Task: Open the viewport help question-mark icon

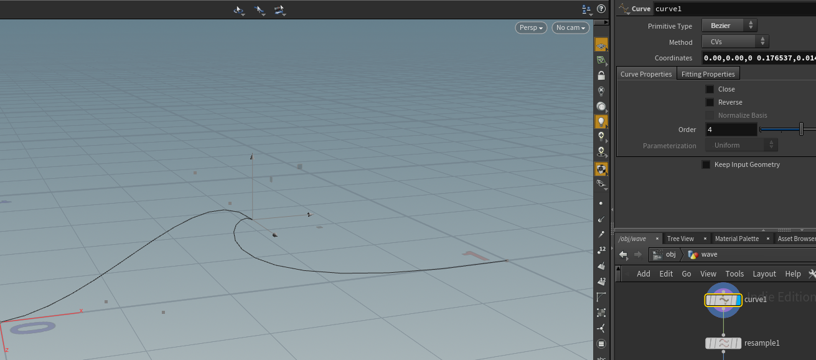Action: [x=601, y=9]
